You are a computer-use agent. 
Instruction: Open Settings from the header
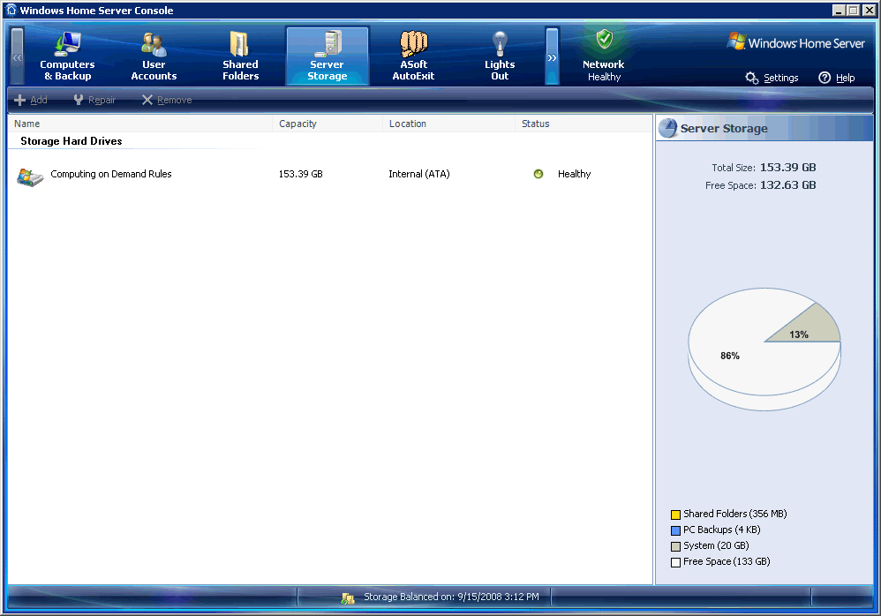point(772,78)
